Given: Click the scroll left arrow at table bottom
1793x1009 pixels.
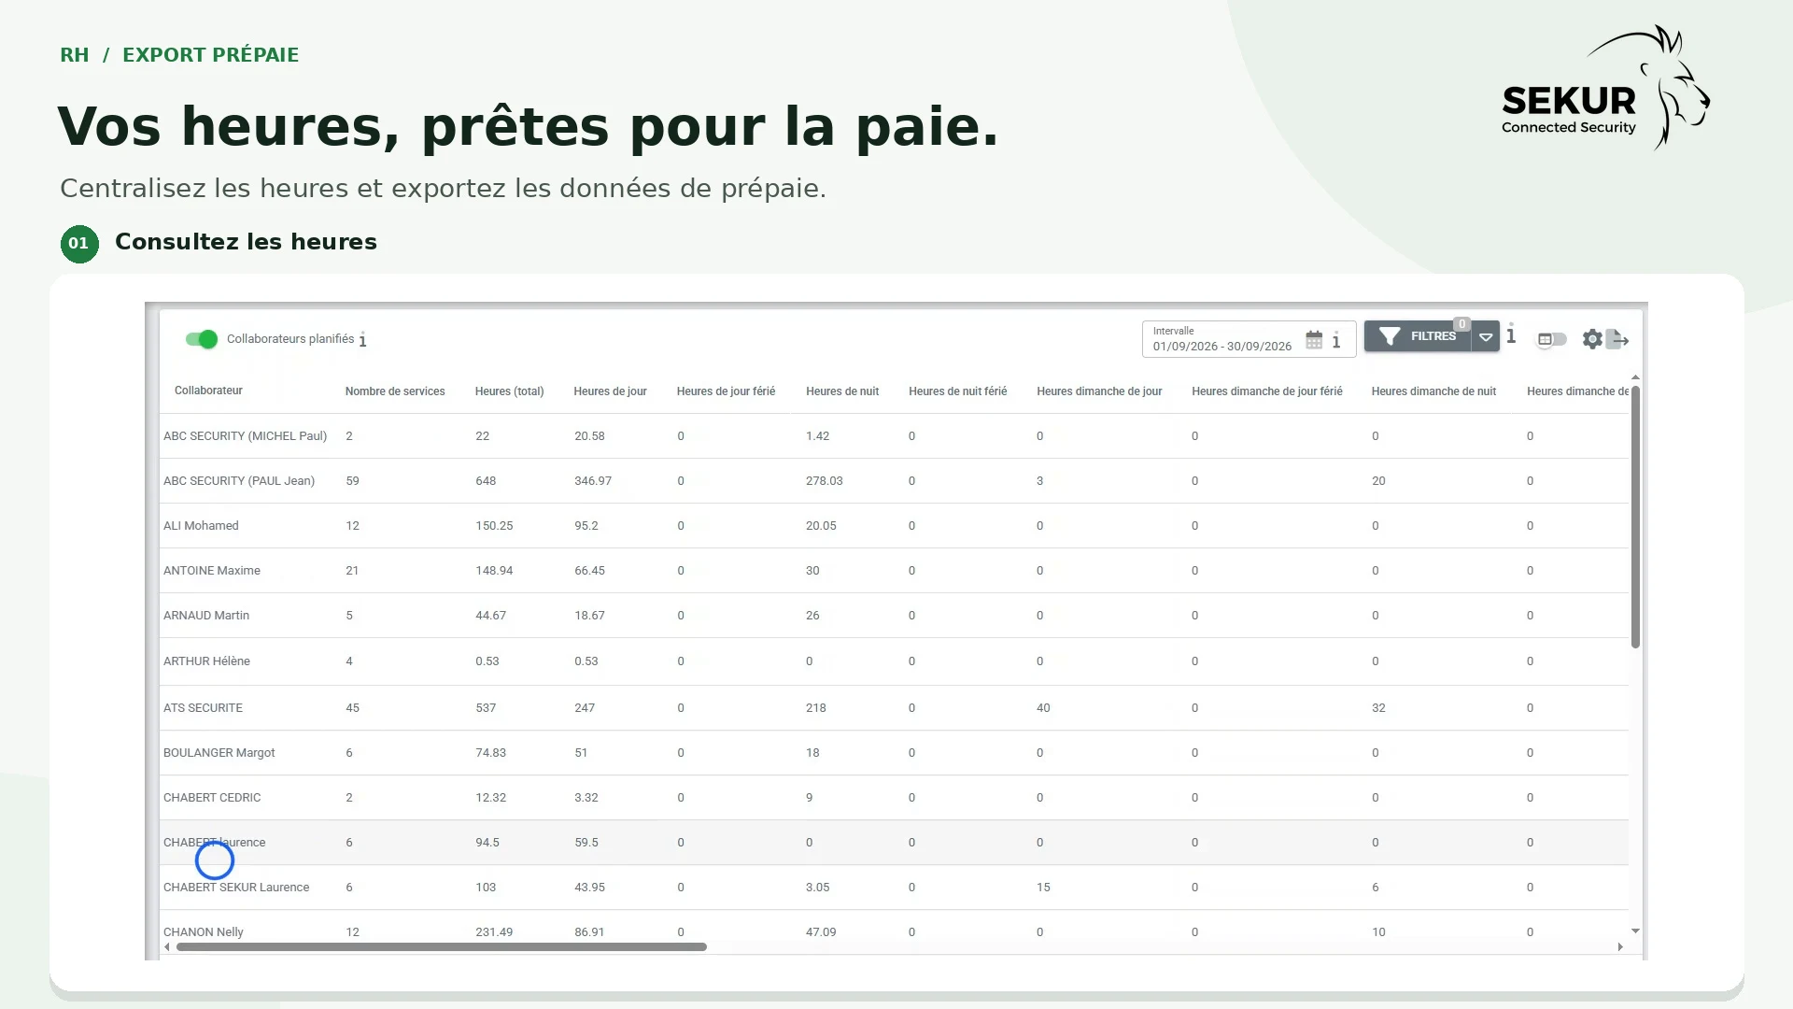Looking at the screenshot, I should 167,947.
